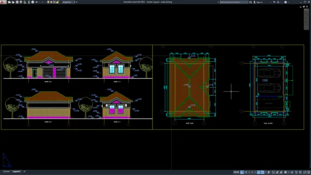The width and height of the screenshot is (311, 175).
Task: Click the binoculars search icon
Action: [251, 2]
